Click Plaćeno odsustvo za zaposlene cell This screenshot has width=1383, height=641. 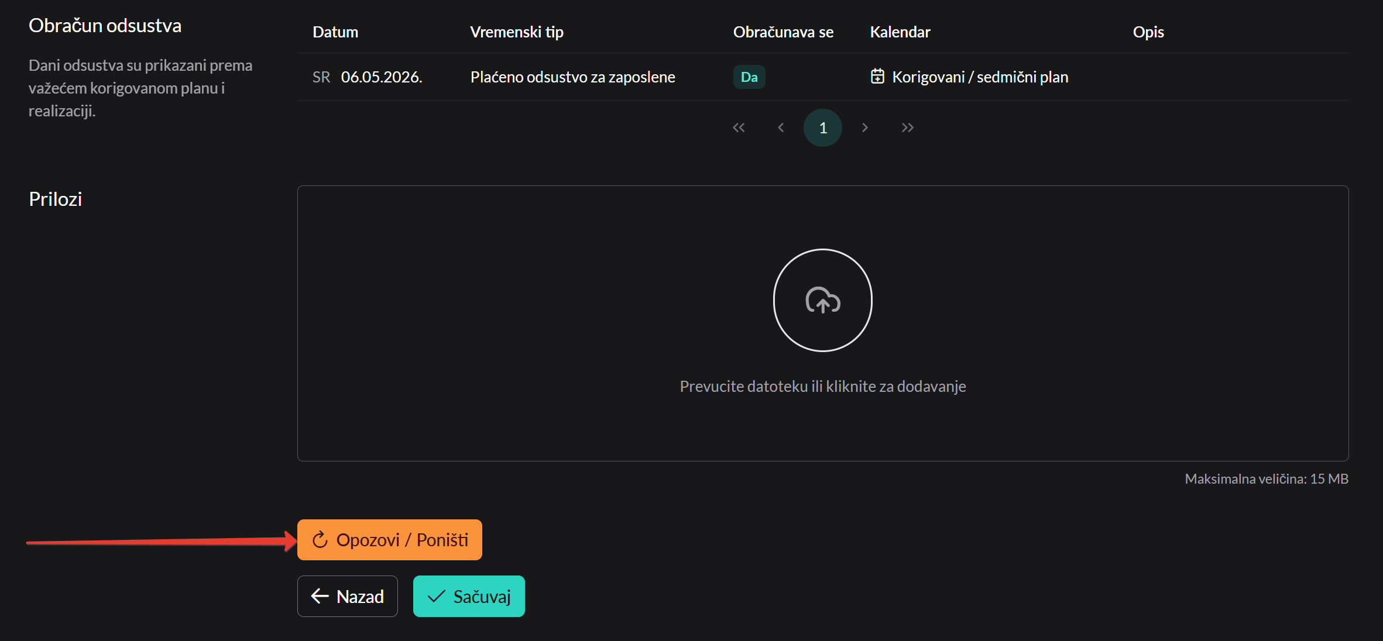click(x=572, y=77)
